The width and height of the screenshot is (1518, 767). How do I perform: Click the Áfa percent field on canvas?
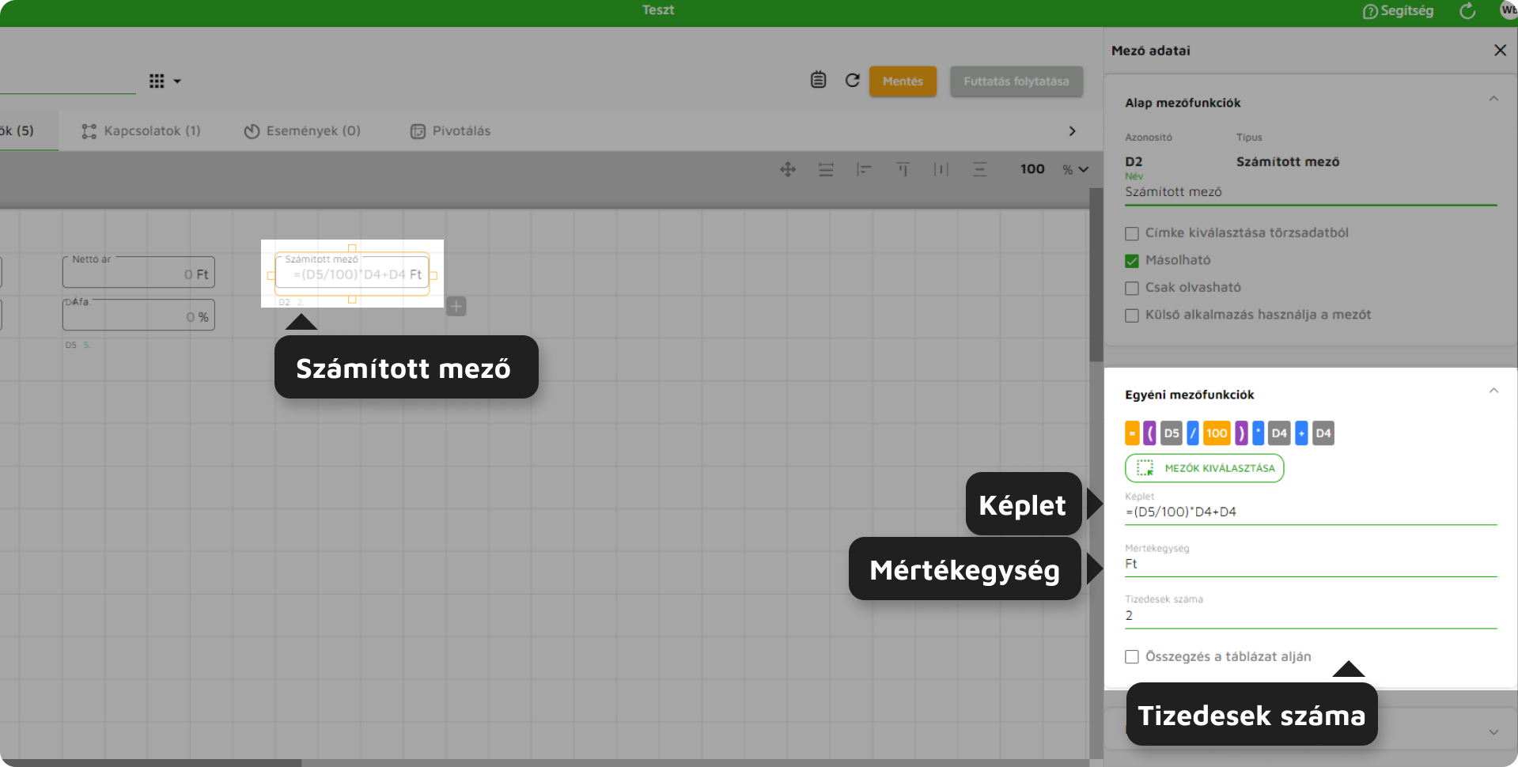click(138, 315)
